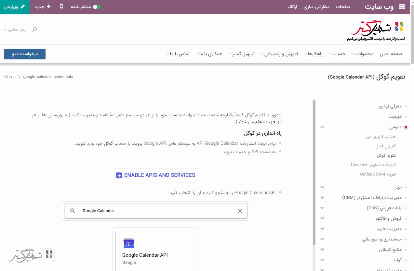Open the تسهیل گستر dropdown menu
Viewport: 414px width, 271px height.
242,54
